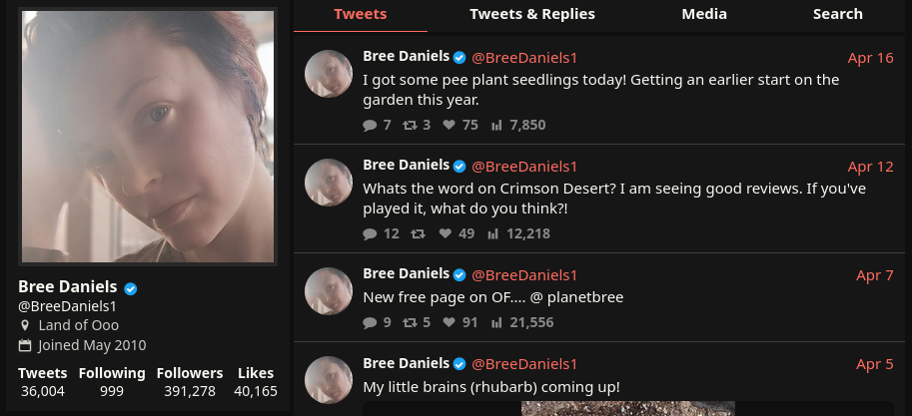
Task: Click the reply icon on the Apr 16 tweet
Action: [x=370, y=126]
